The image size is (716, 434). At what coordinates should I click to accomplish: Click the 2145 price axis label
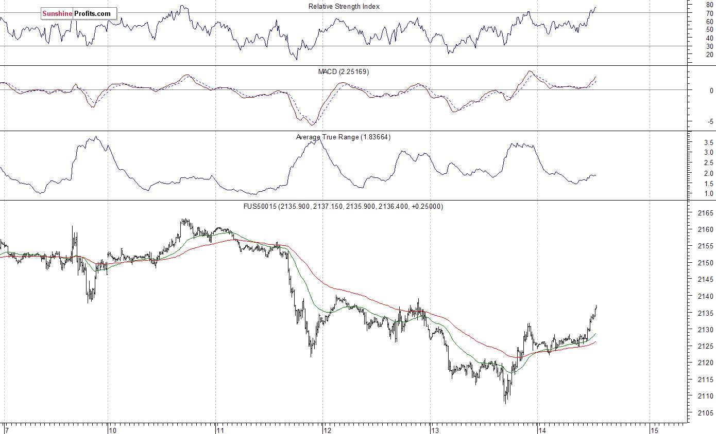pos(705,280)
